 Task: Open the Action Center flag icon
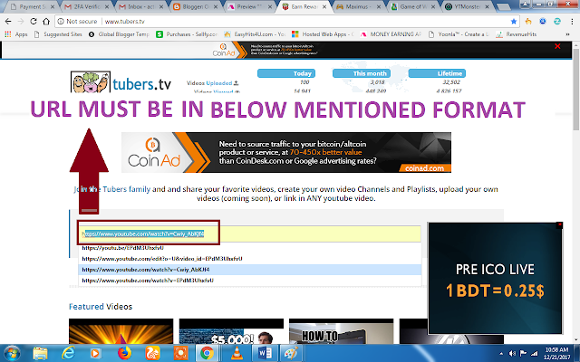[x=524, y=354]
